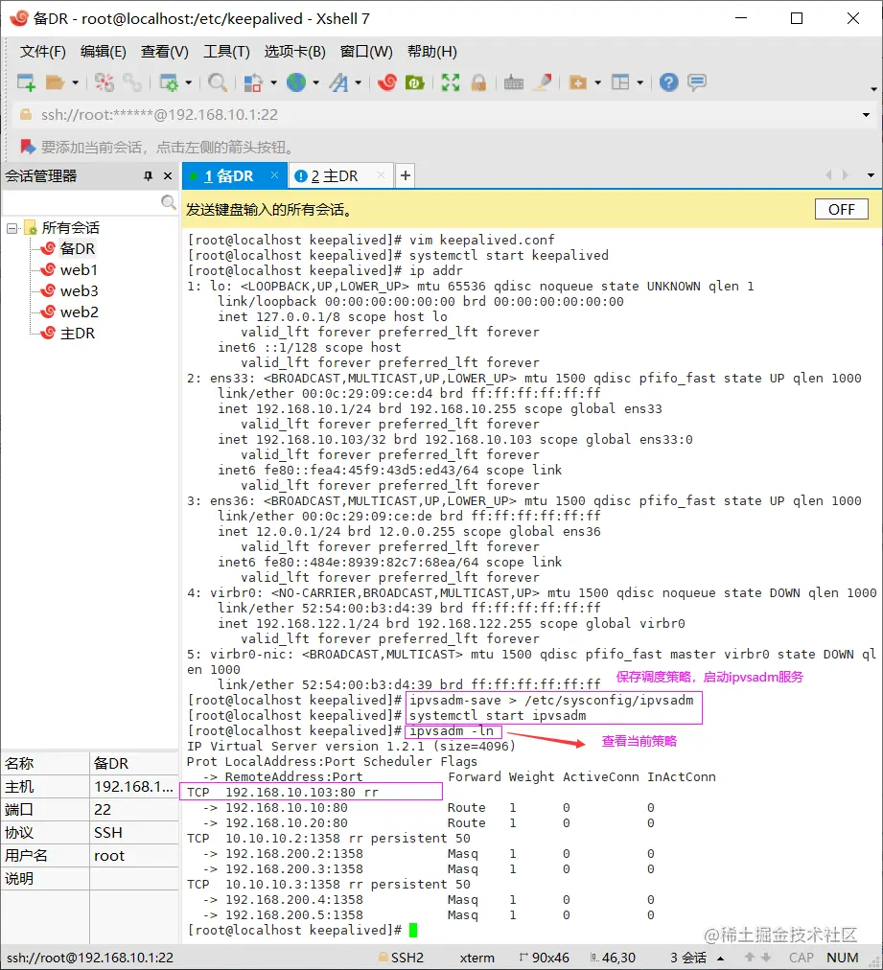Click the feedback chat bubble icon
The height and width of the screenshot is (970, 883).
click(697, 82)
